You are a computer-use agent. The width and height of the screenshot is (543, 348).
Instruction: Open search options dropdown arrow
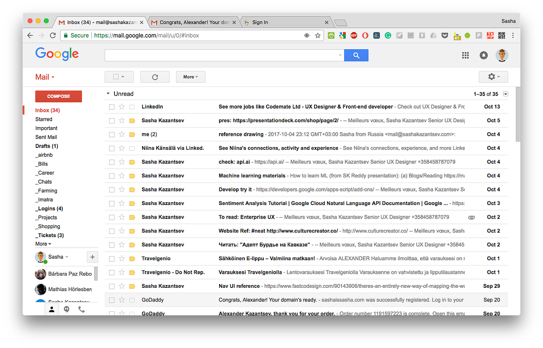[x=340, y=55]
